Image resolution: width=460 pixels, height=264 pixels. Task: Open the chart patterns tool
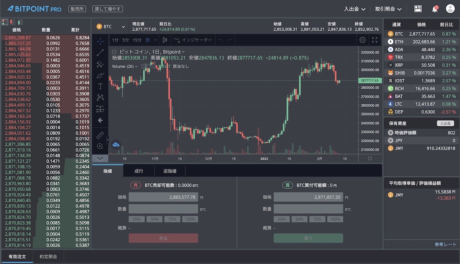pos(100,97)
